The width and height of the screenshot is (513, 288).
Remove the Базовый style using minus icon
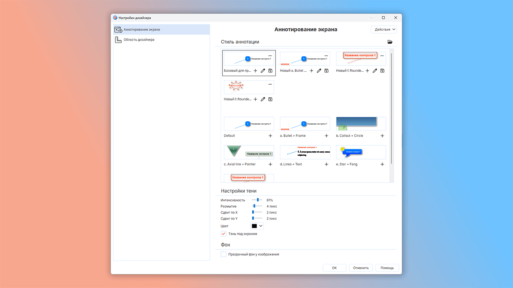pyautogui.click(x=270, y=56)
